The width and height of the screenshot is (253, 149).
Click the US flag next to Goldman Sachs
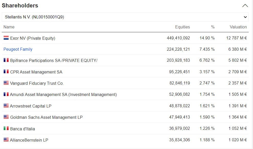(x=6, y=117)
